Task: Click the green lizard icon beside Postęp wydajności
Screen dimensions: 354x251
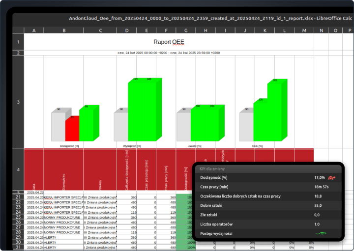Action: [x=321, y=233]
